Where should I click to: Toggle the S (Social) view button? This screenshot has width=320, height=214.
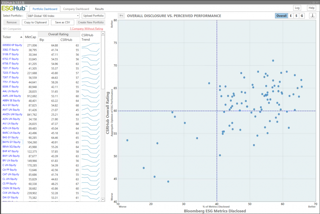(296, 16)
